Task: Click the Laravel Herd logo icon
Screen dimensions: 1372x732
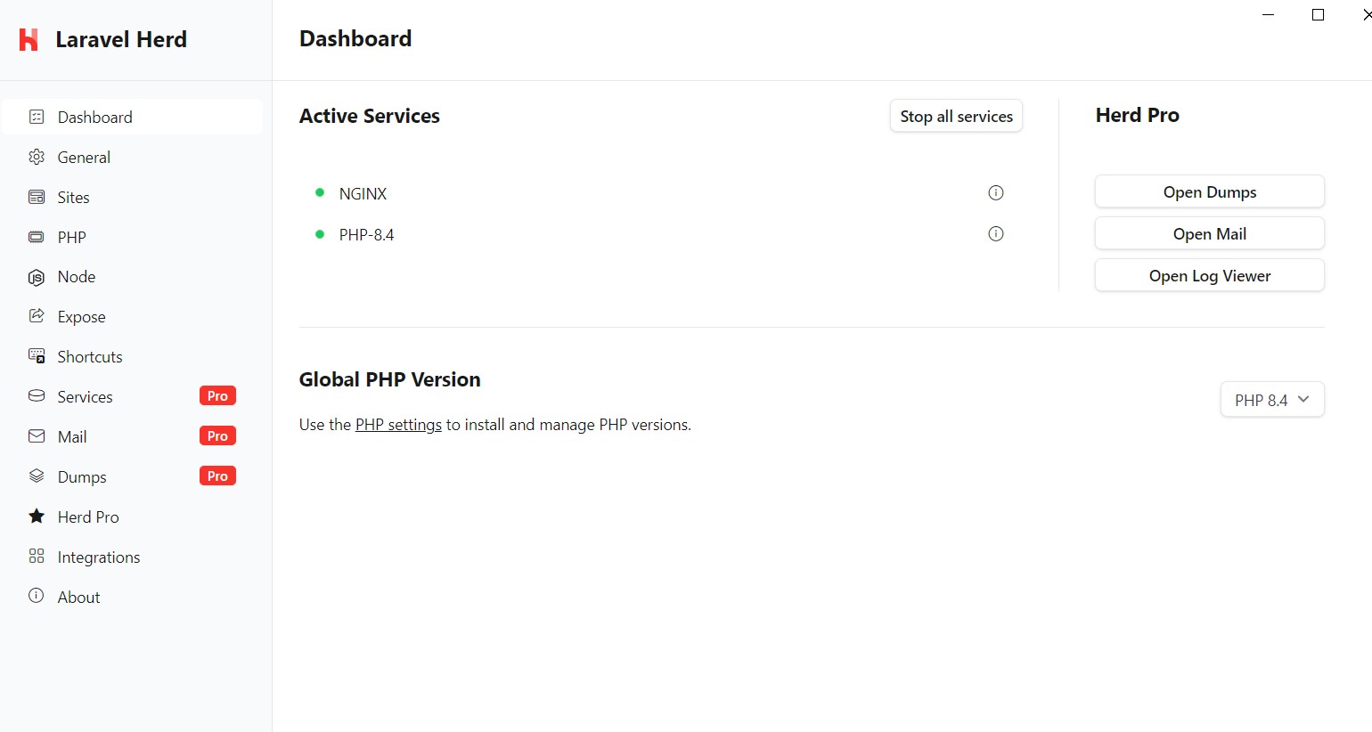Action: pos(29,39)
